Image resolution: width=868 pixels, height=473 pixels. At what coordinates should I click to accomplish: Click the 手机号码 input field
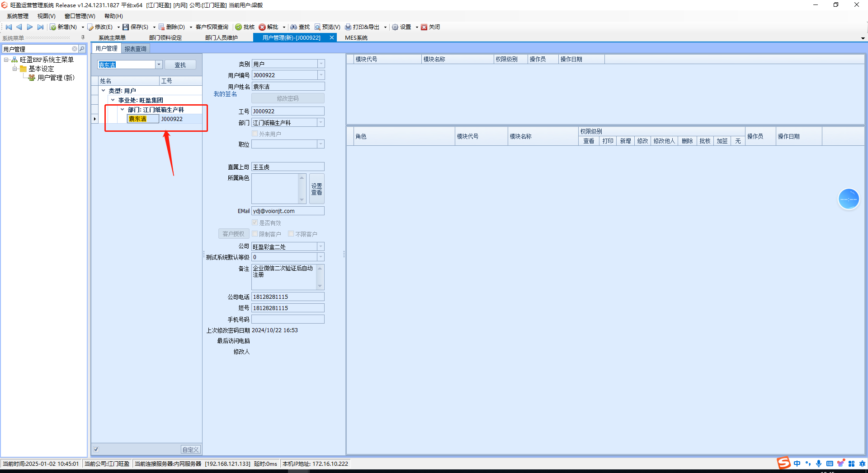click(288, 319)
